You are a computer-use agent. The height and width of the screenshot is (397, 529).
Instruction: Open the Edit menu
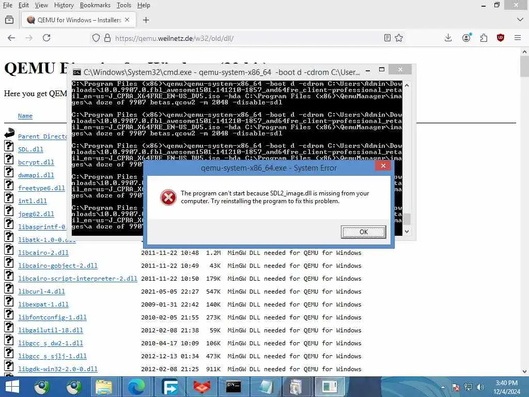point(23,5)
